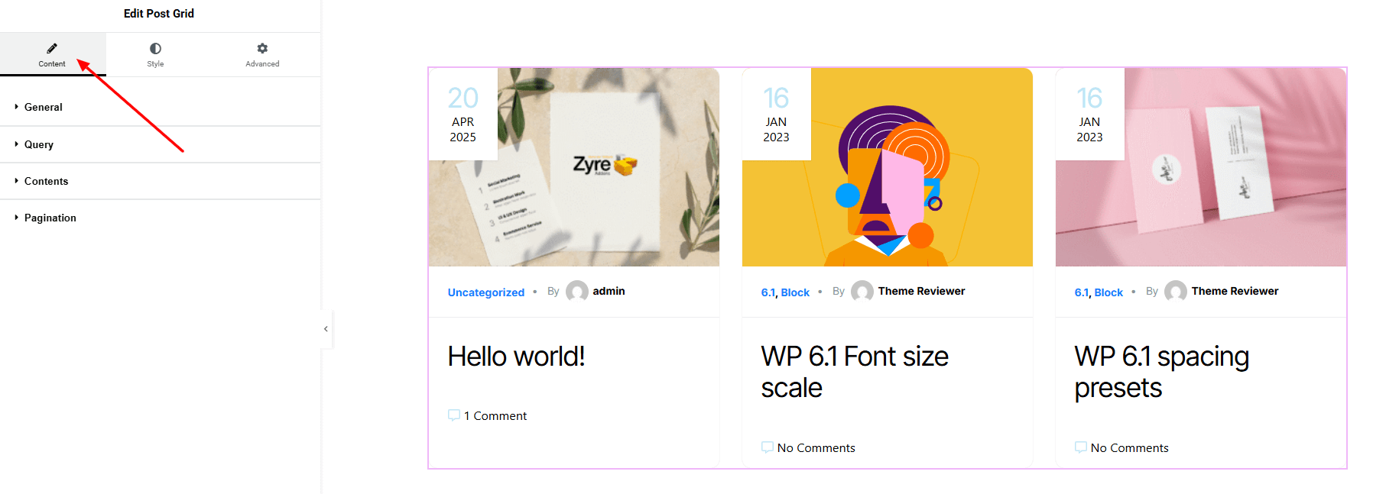Open the Content tab pencil icon
The image size is (1373, 494).
(x=52, y=48)
